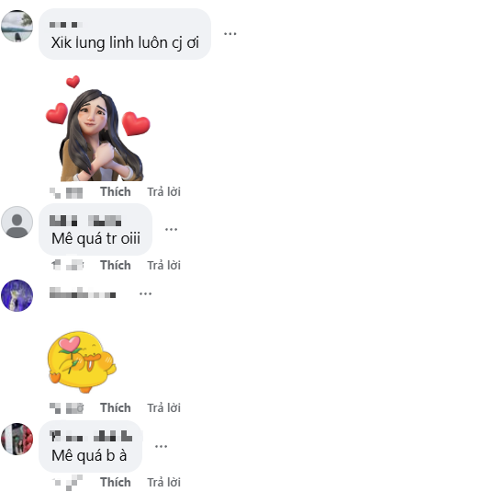This screenshot has width=482, height=492.
Task: Reply to the "Mê quá tr oiii" comment
Action: 163,265
